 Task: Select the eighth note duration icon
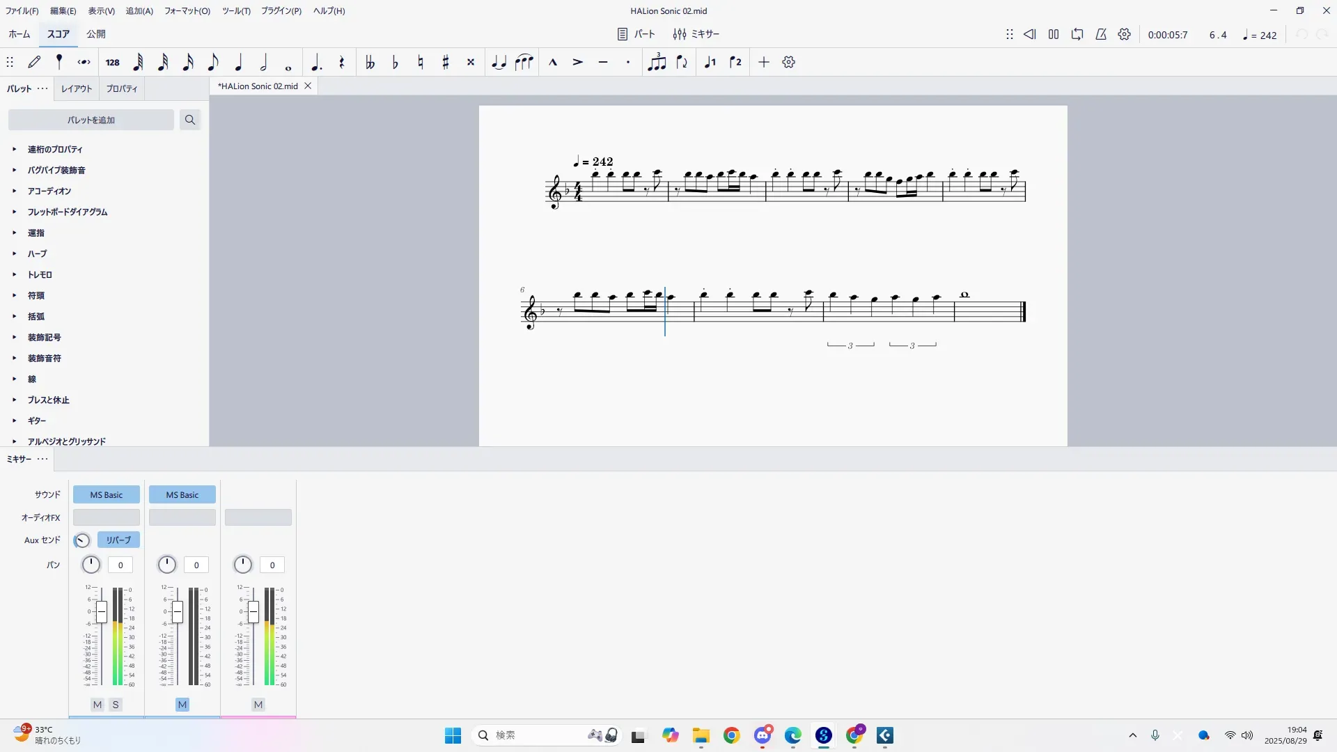pyautogui.click(x=213, y=63)
